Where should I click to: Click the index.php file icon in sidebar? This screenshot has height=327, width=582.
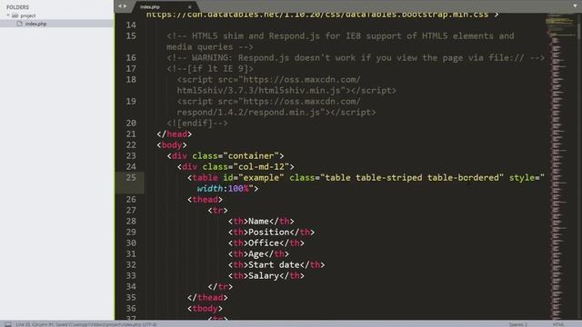click(x=20, y=24)
